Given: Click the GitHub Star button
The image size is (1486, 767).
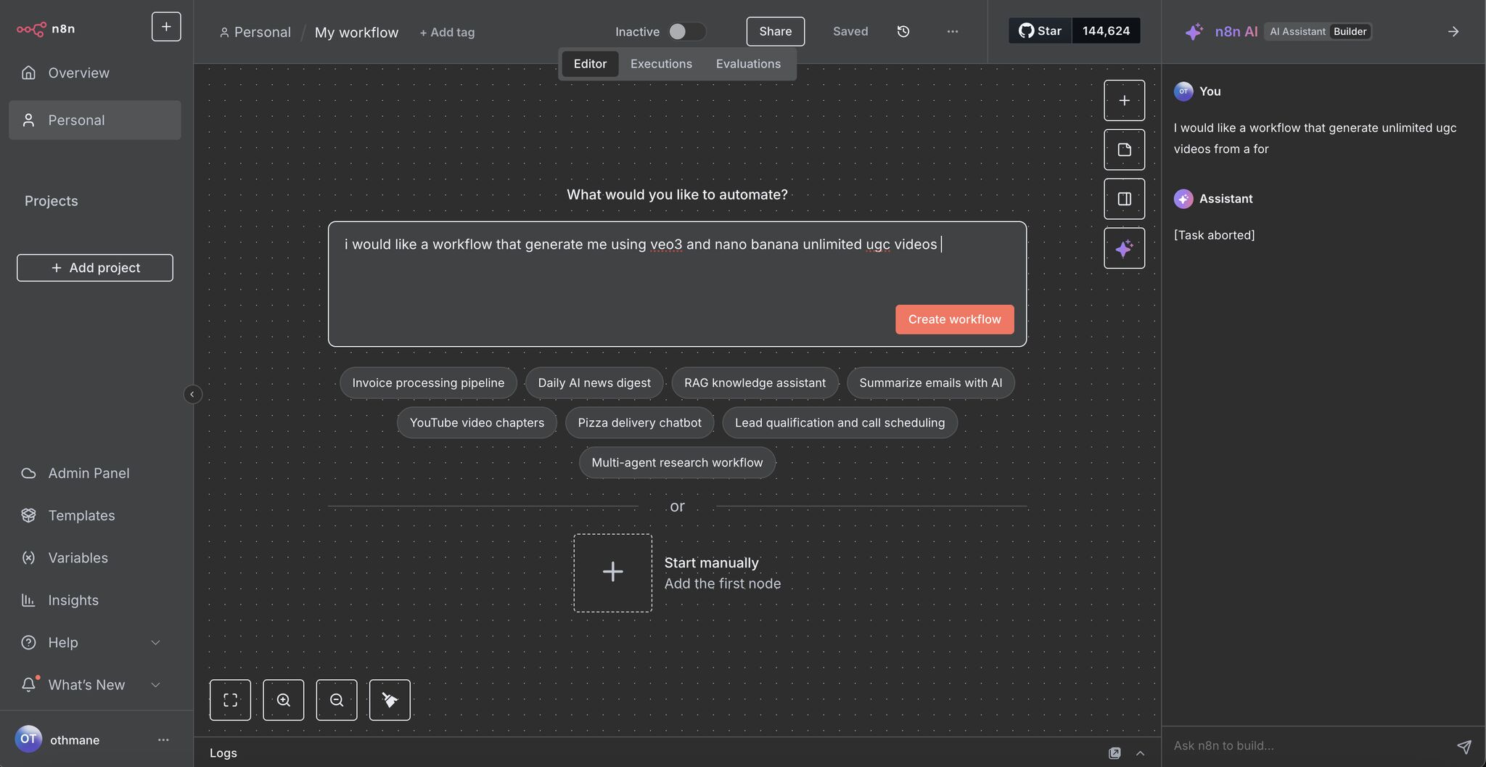Looking at the screenshot, I should point(1040,30).
